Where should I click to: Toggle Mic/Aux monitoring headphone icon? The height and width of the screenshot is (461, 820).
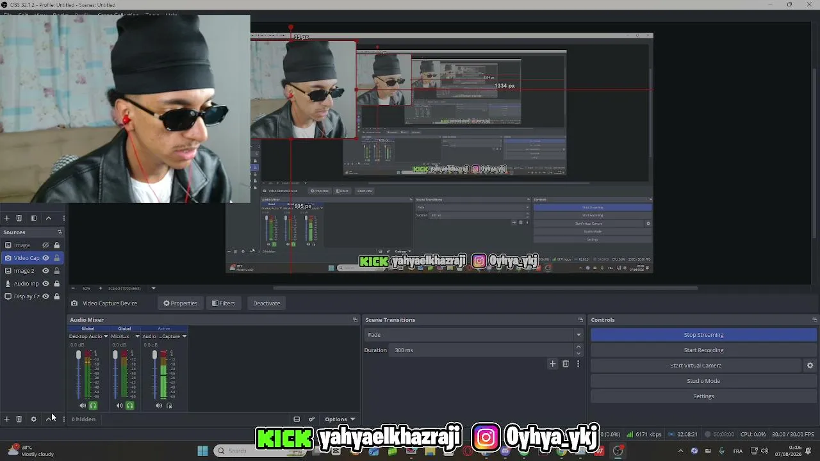(130, 405)
